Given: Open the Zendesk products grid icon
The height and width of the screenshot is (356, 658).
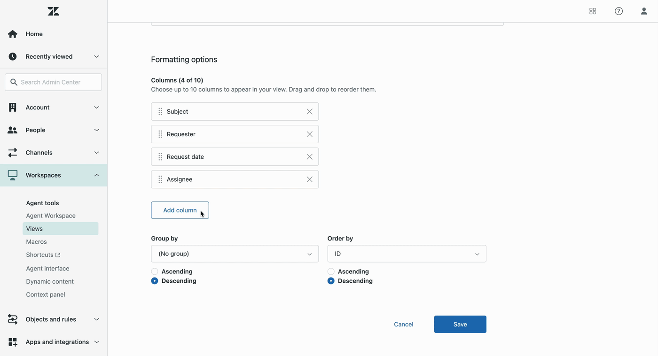Looking at the screenshot, I should (593, 11).
